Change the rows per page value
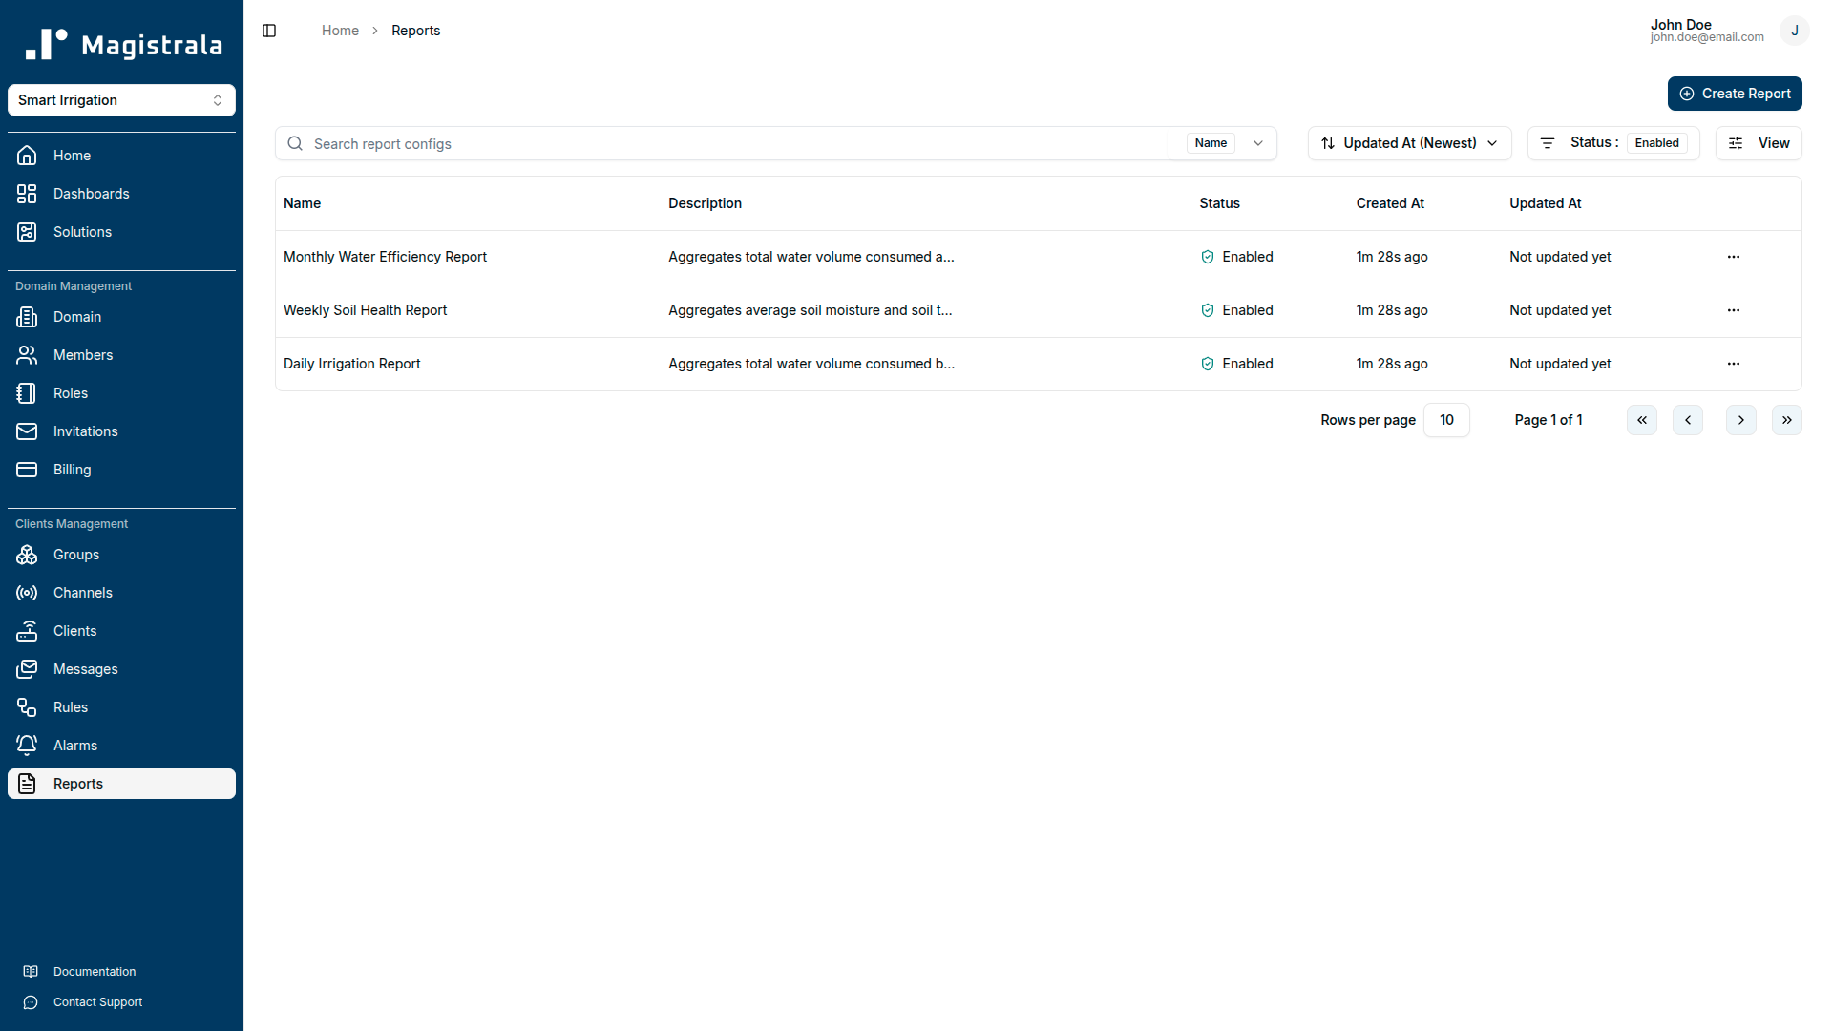 1446,420
